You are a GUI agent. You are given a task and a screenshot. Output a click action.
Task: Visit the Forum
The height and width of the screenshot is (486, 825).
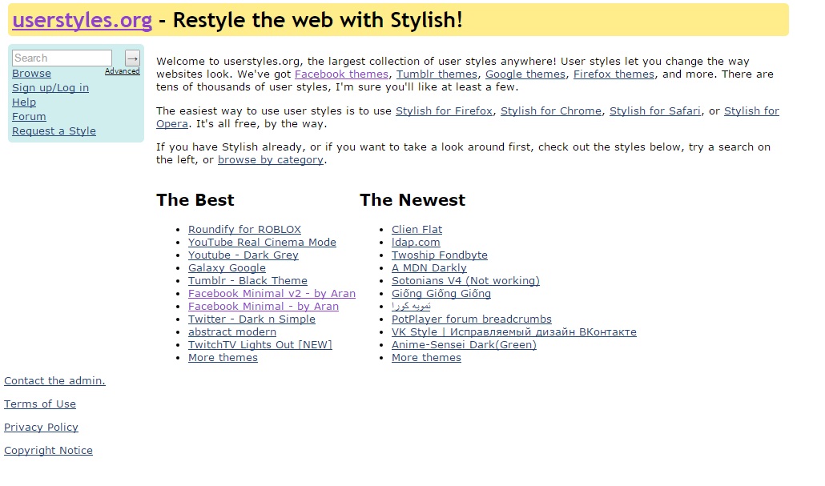[29, 116]
